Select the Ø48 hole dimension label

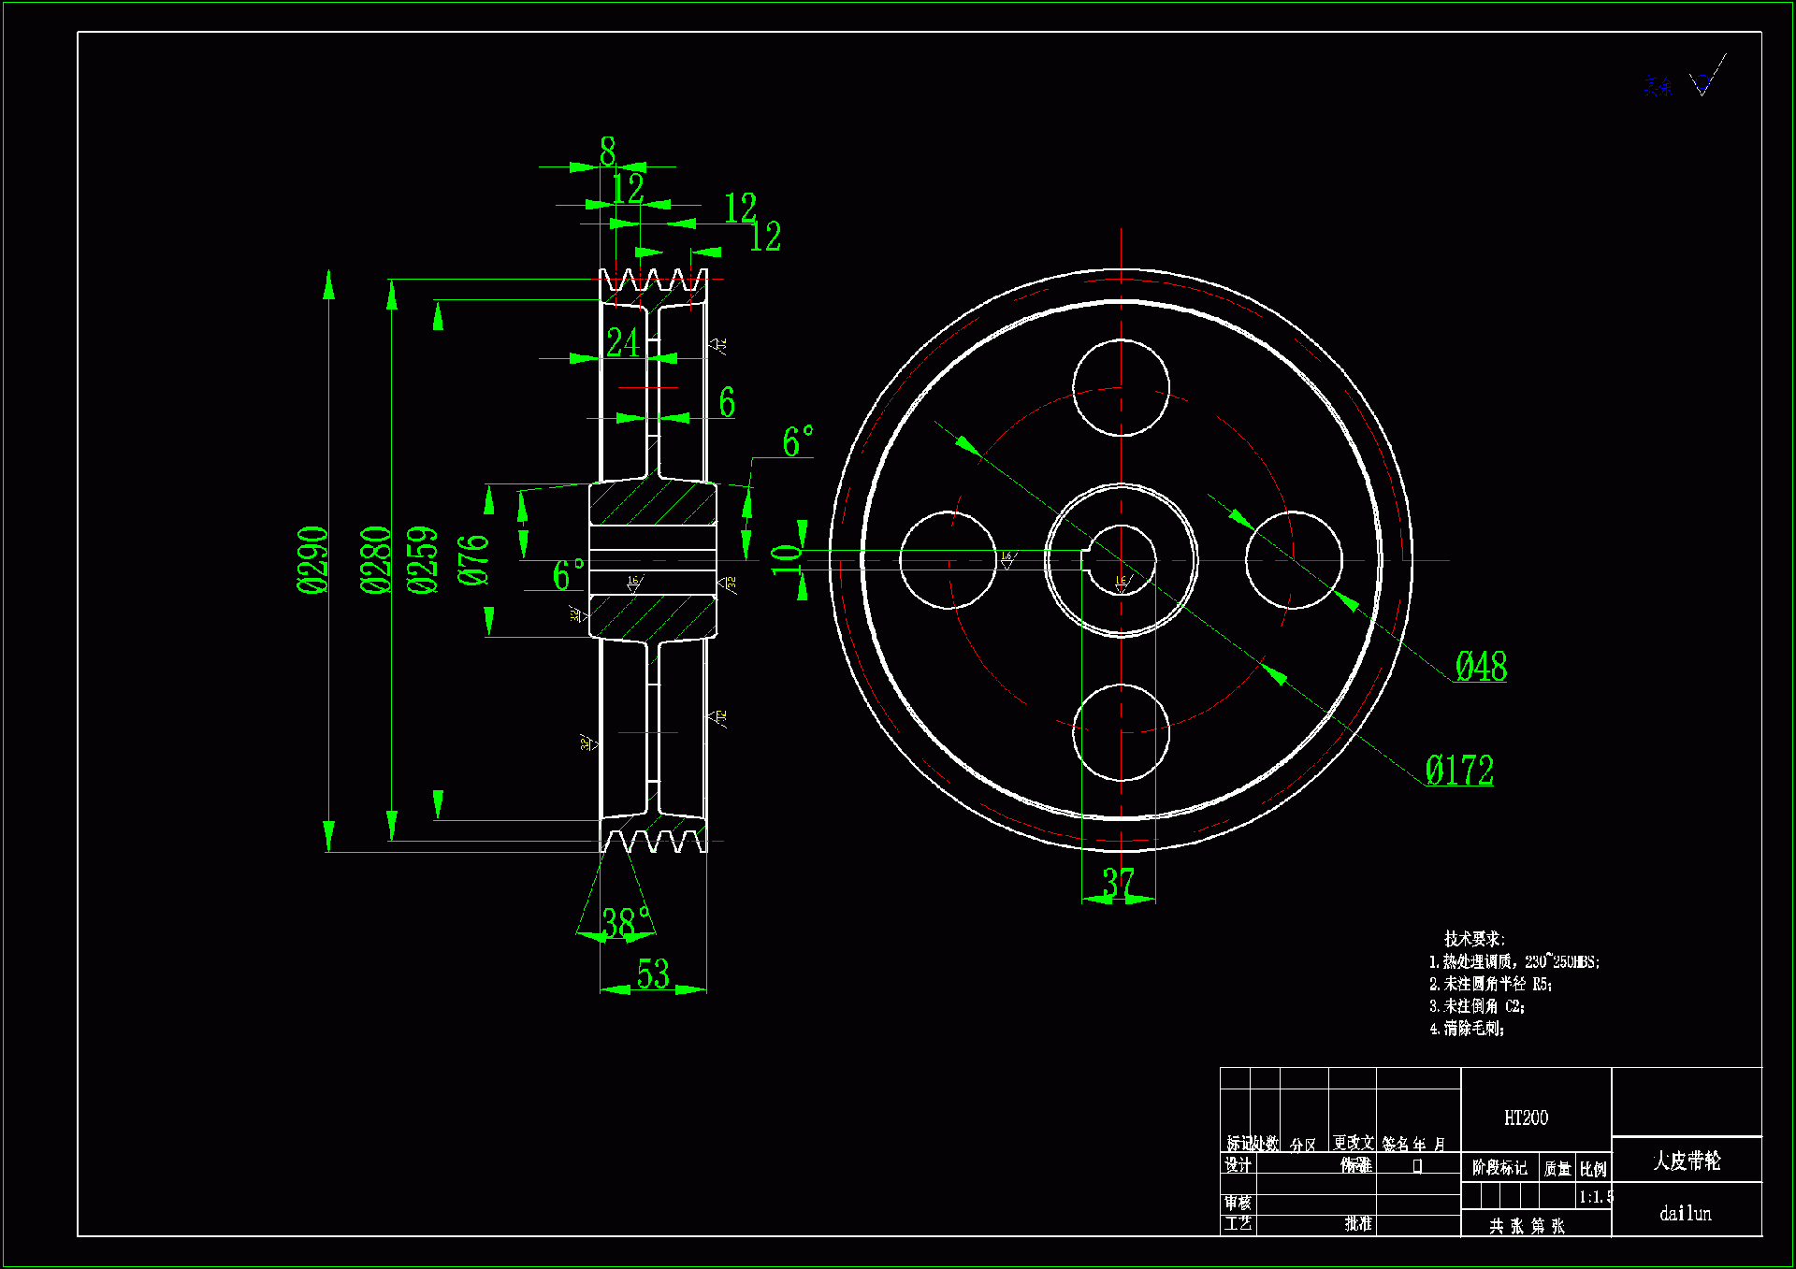(1481, 666)
